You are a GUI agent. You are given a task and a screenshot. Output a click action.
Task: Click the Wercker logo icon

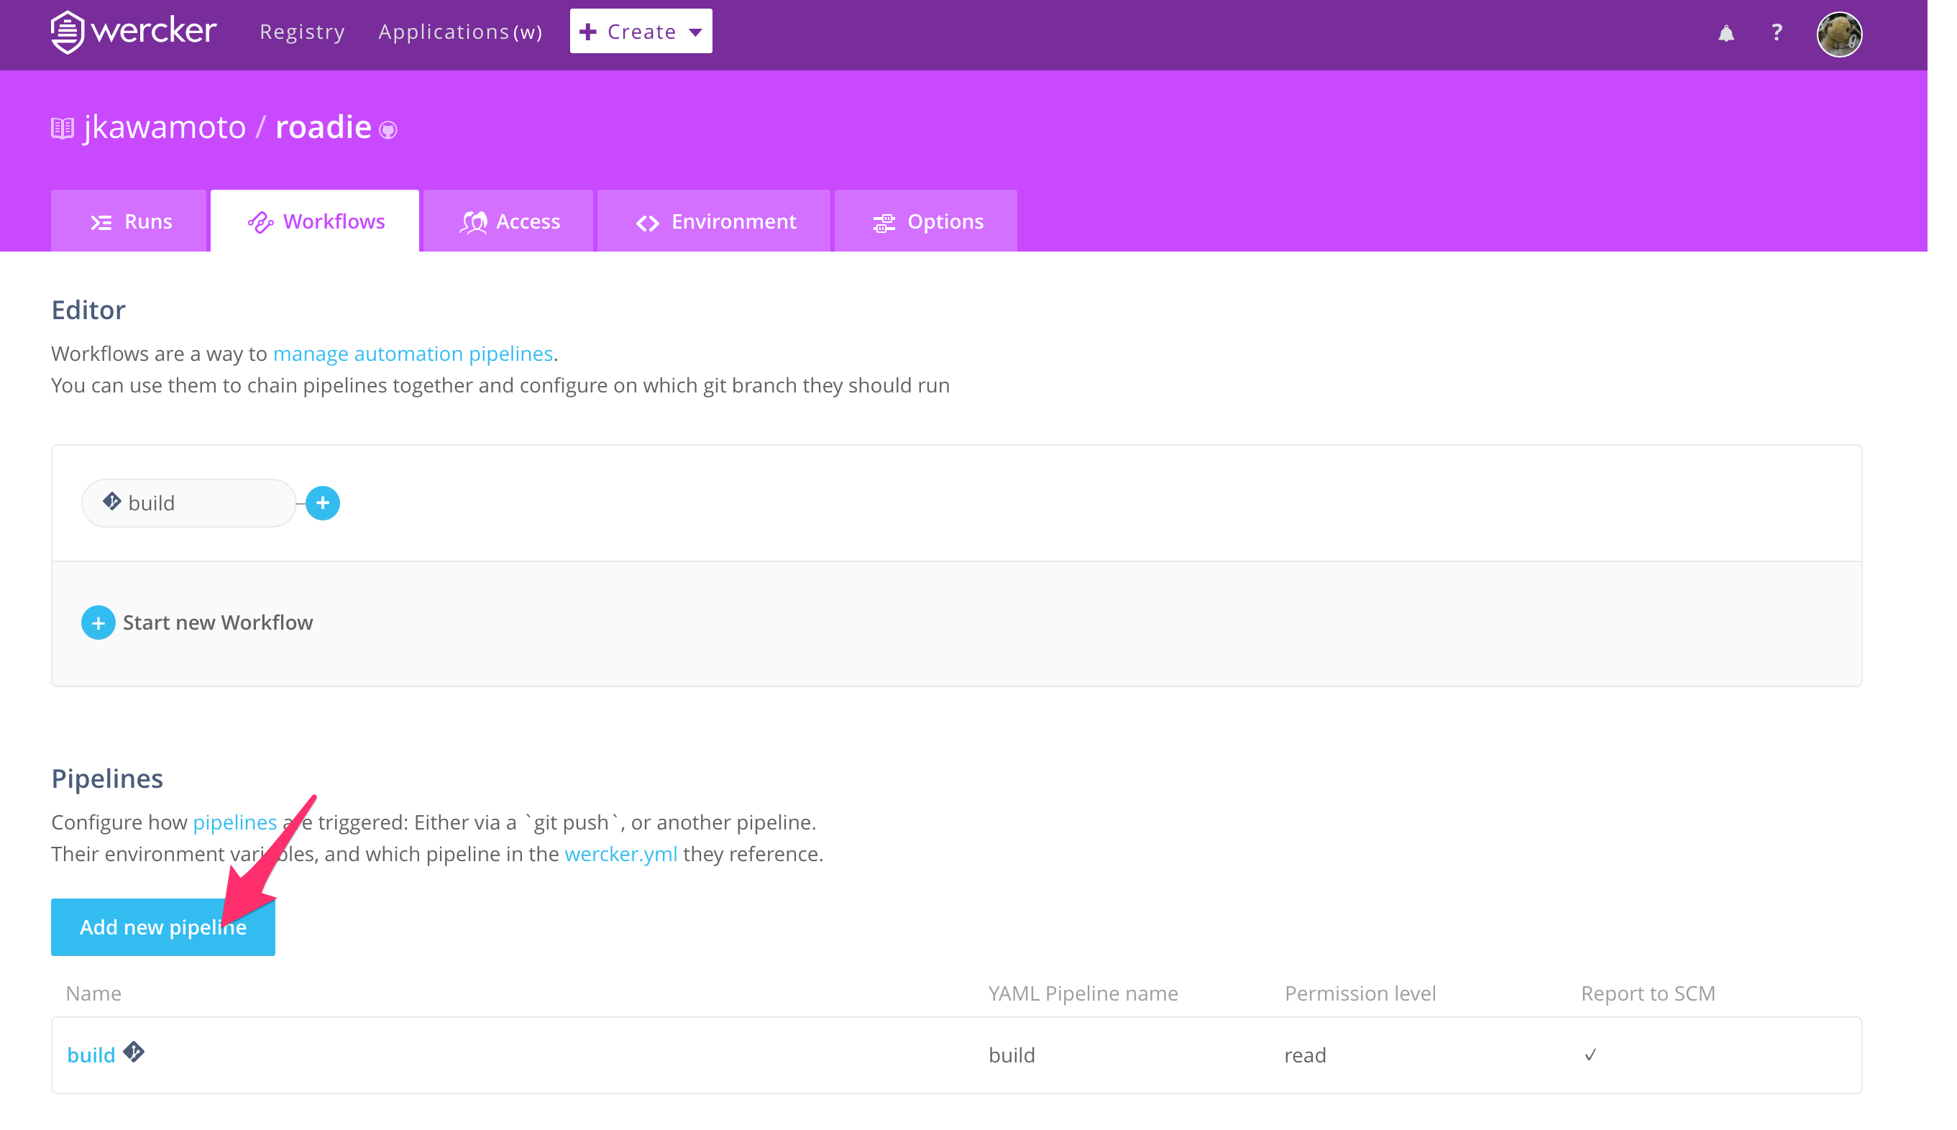point(68,32)
